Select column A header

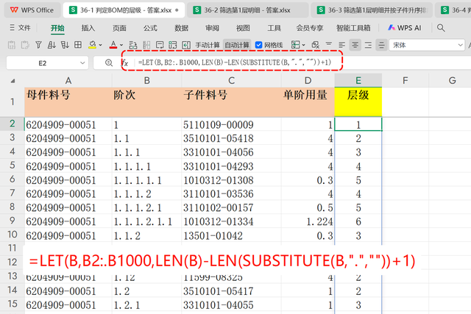(x=68, y=80)
